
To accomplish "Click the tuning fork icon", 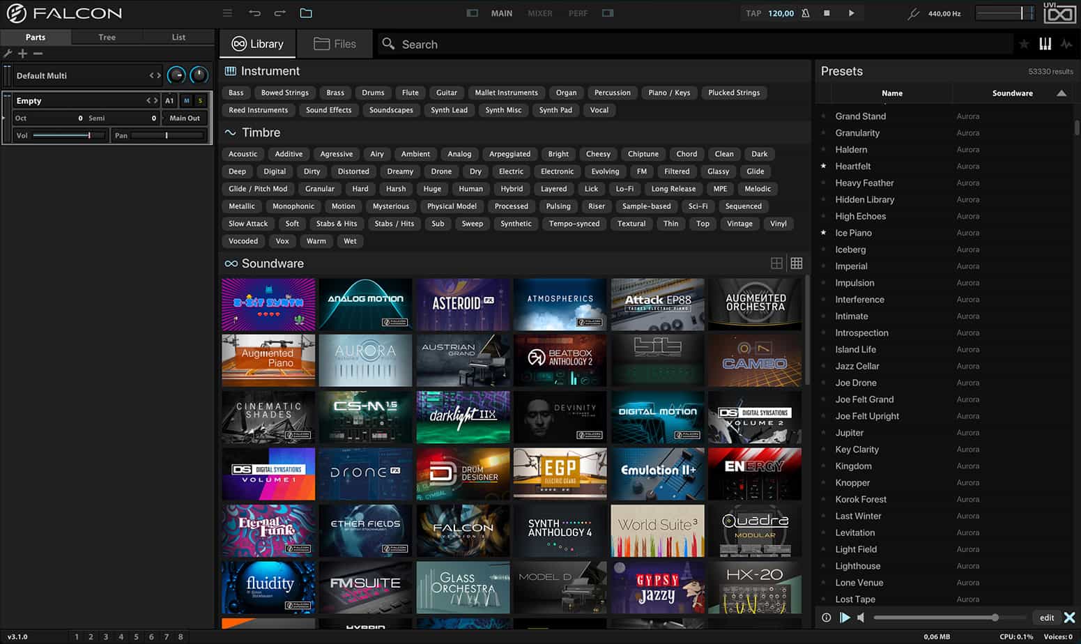I will click(913, 13).
